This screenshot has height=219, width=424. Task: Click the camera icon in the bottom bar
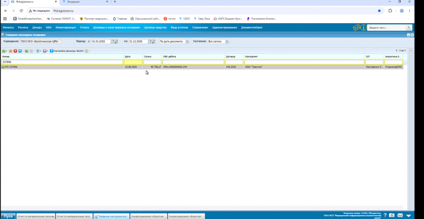click(391, 215)
